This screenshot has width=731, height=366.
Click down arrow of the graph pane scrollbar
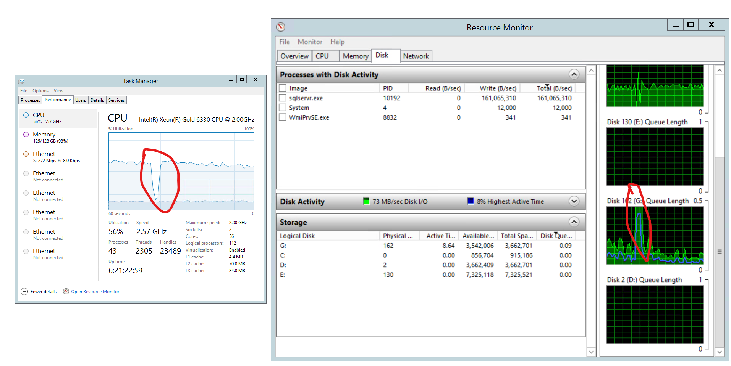click(720, 352)
